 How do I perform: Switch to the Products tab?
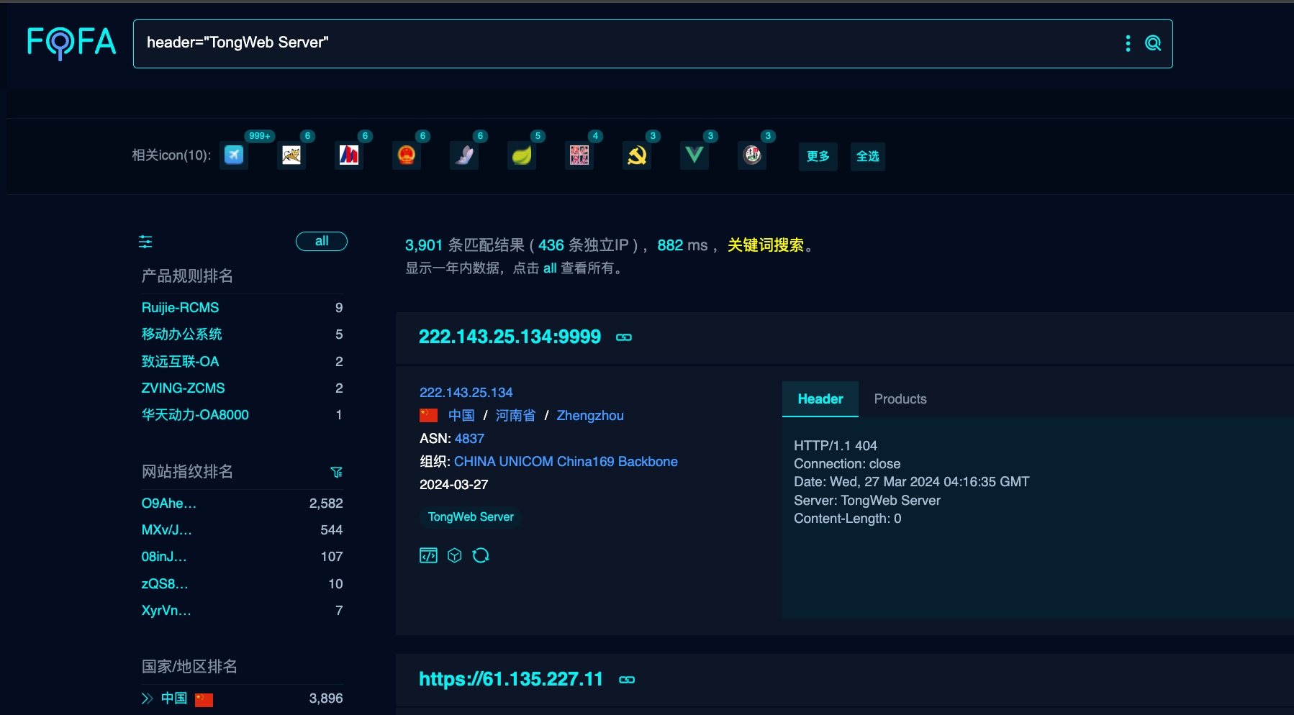pyautogui.click(x=900, y=399)
